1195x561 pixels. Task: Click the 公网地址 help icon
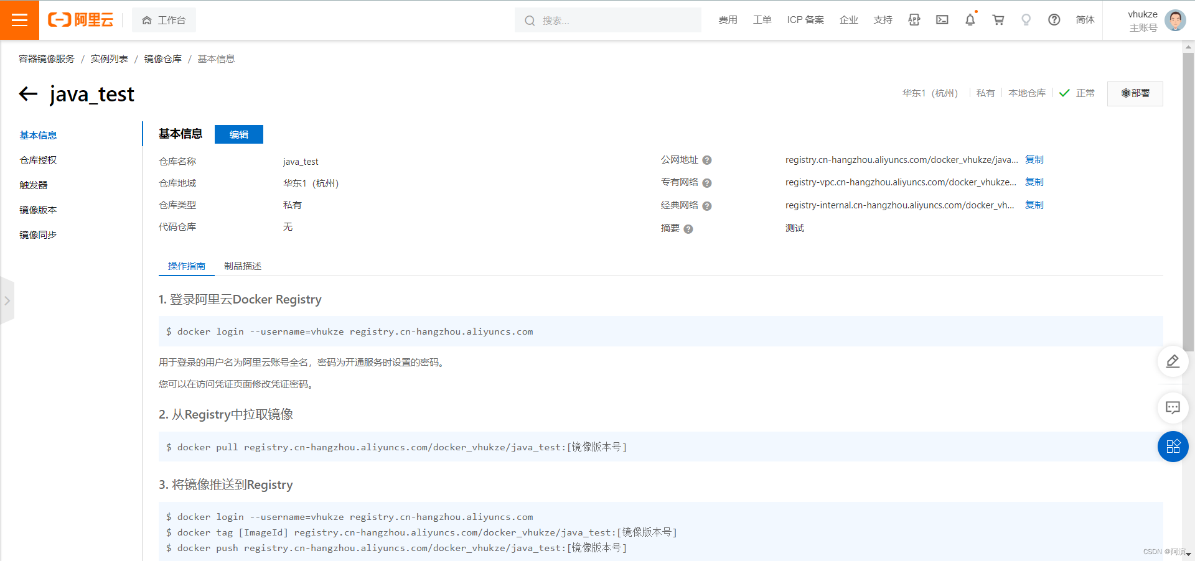point(707,160)
